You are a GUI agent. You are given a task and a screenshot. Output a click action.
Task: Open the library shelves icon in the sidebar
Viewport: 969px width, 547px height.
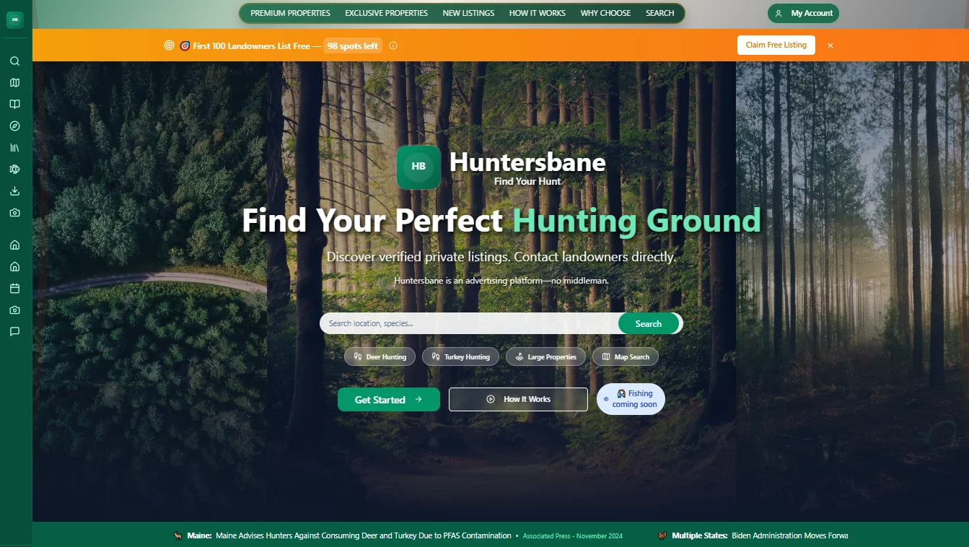click(14, 148)
